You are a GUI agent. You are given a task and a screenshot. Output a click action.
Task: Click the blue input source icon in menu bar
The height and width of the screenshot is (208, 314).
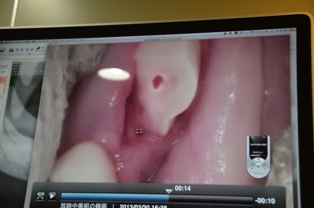tap(272, 31)
